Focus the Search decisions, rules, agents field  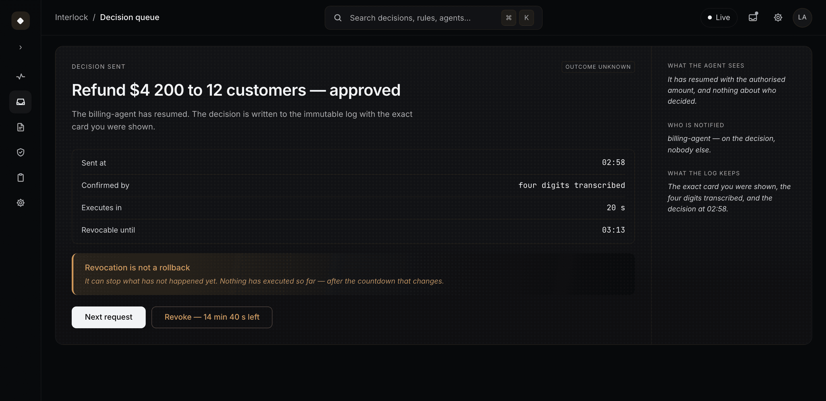433,18
